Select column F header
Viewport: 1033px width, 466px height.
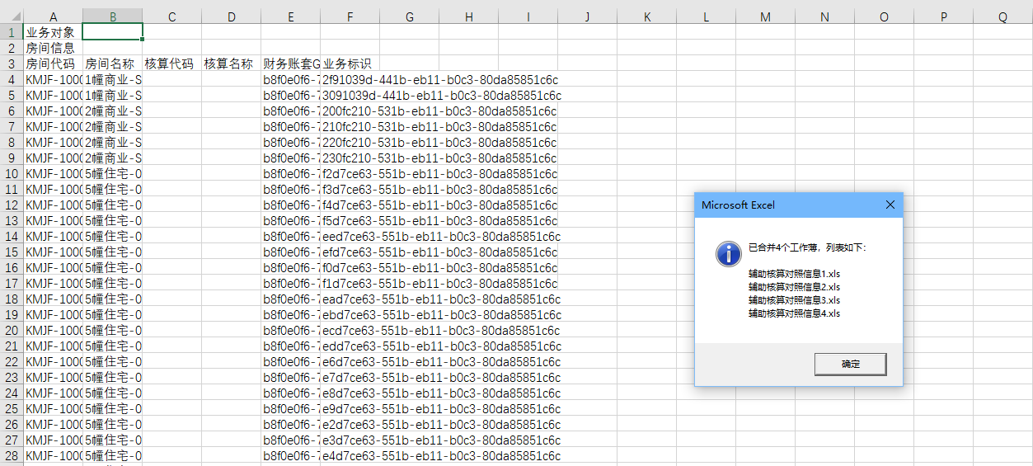click(350, 16)
